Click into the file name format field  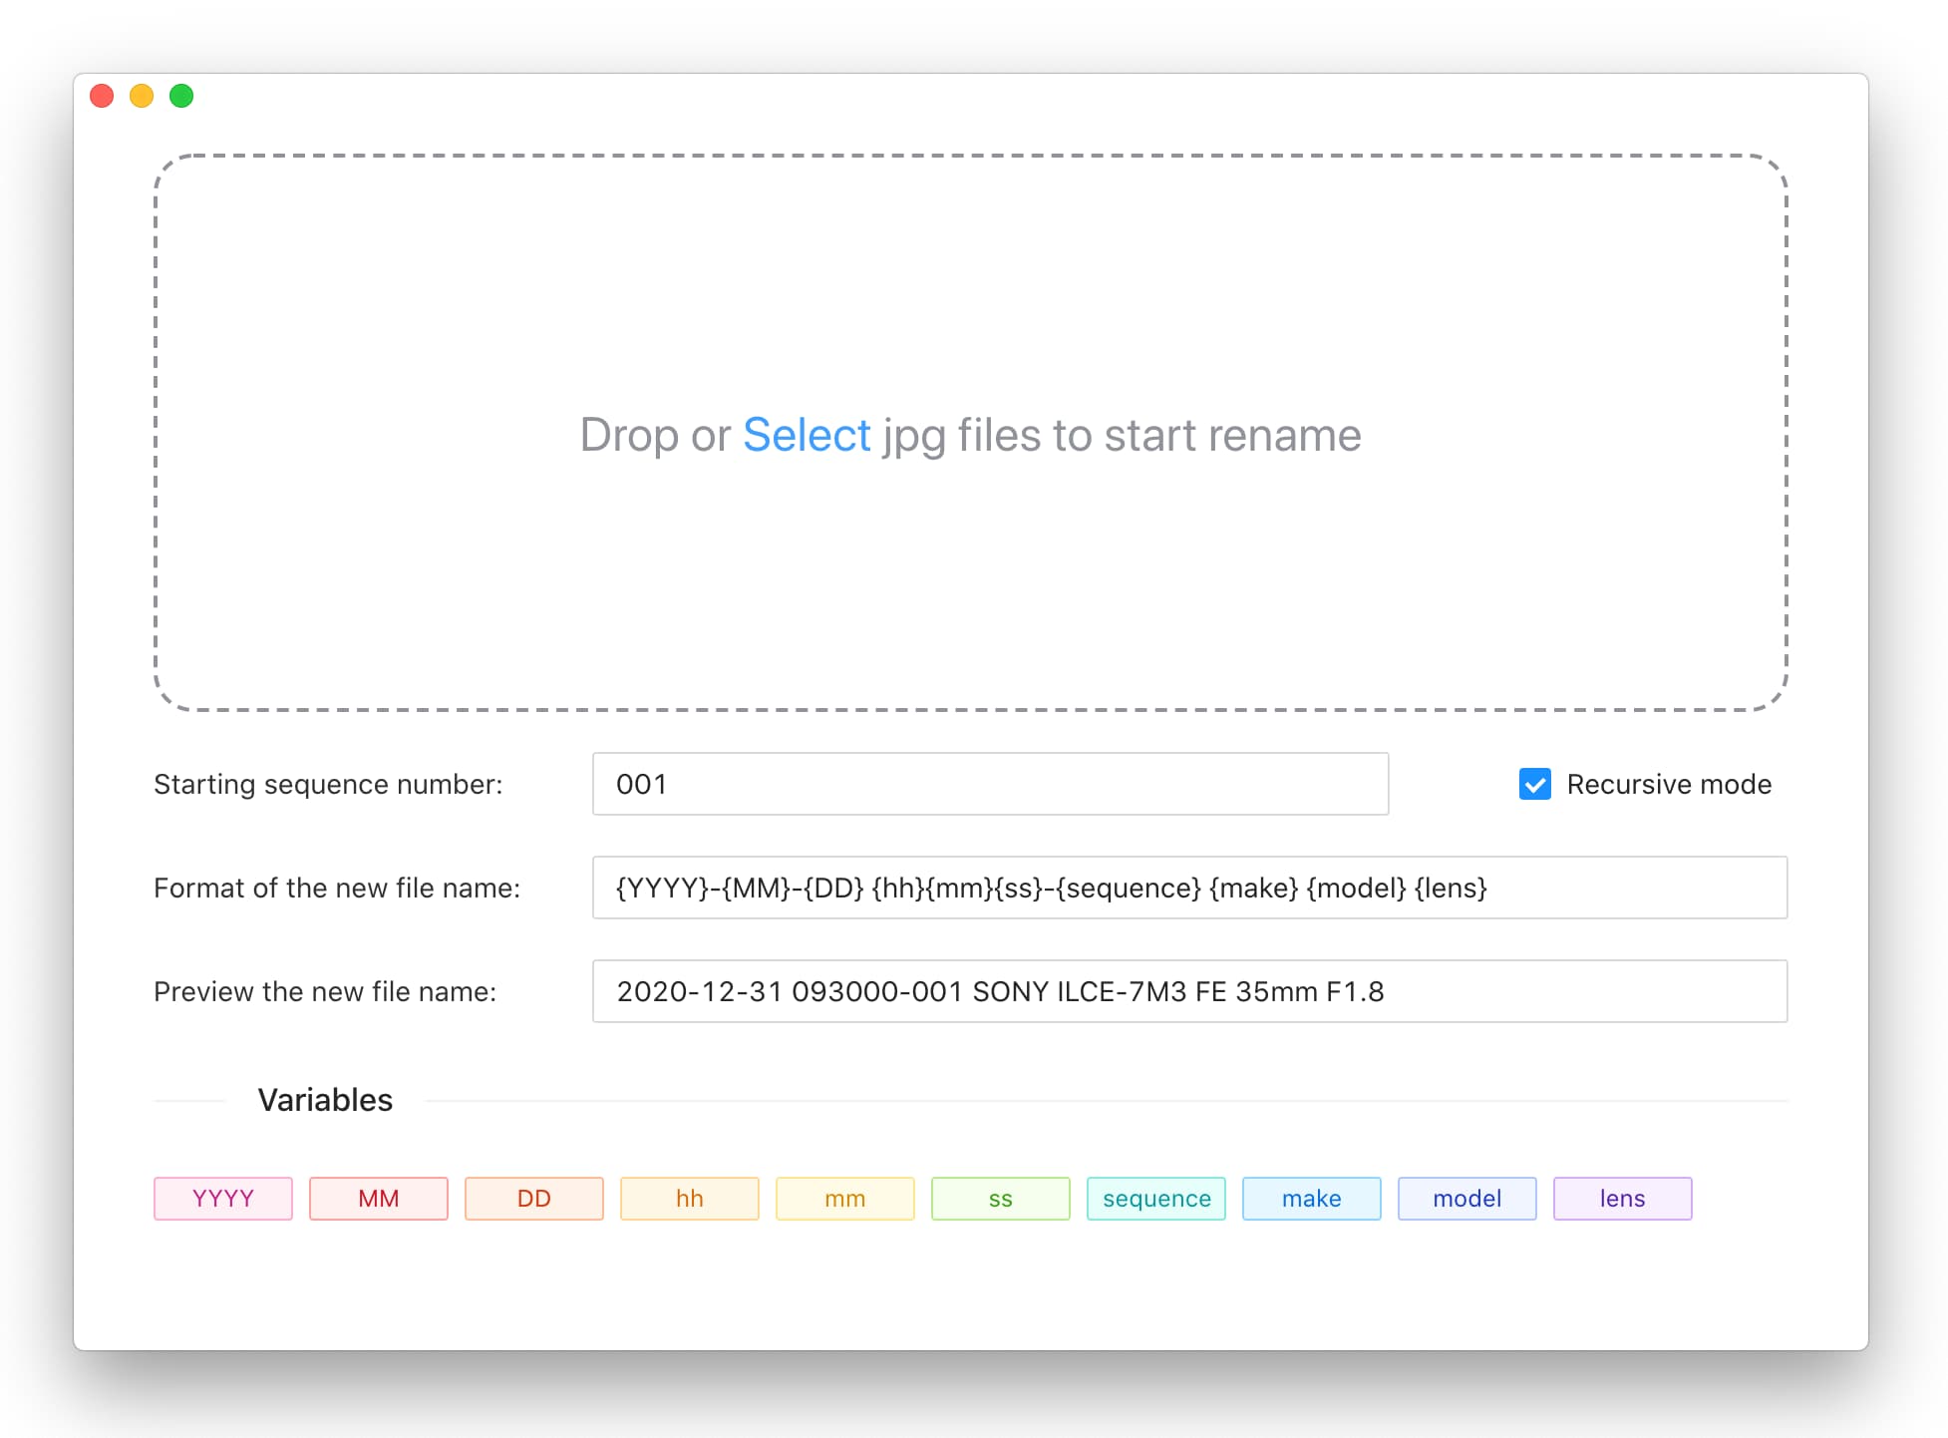(x=1189, y=888)
